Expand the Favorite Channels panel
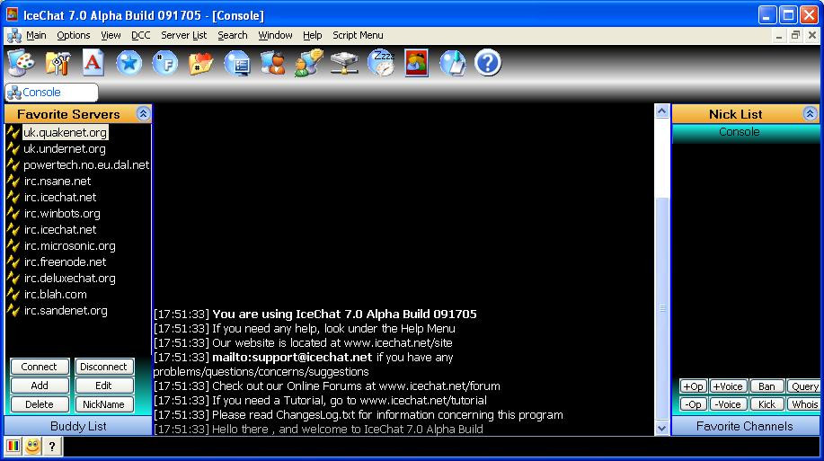Viewport: 824px width, 461px height. tap(745, 426)
